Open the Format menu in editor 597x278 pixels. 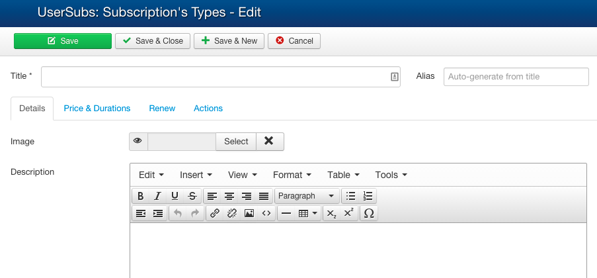click(x=292, y=175)
